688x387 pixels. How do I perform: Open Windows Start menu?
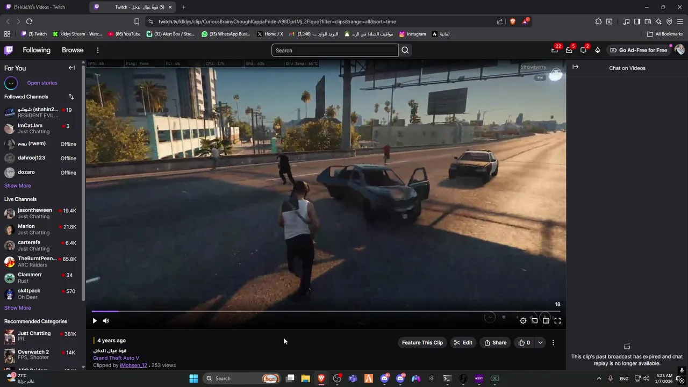193,378
